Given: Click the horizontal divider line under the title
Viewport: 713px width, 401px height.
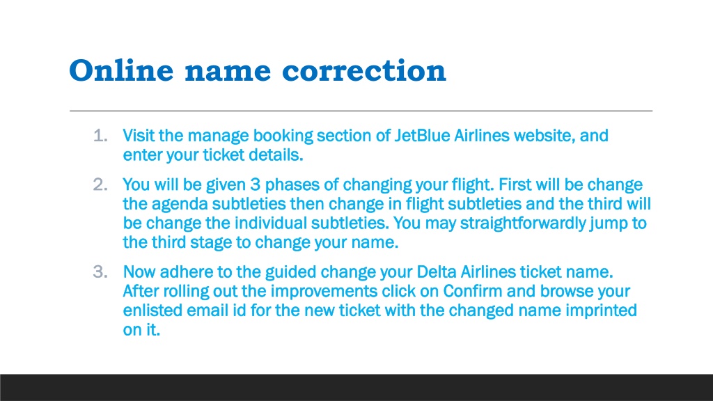Looking at the screenshot, I should point(361,111).
